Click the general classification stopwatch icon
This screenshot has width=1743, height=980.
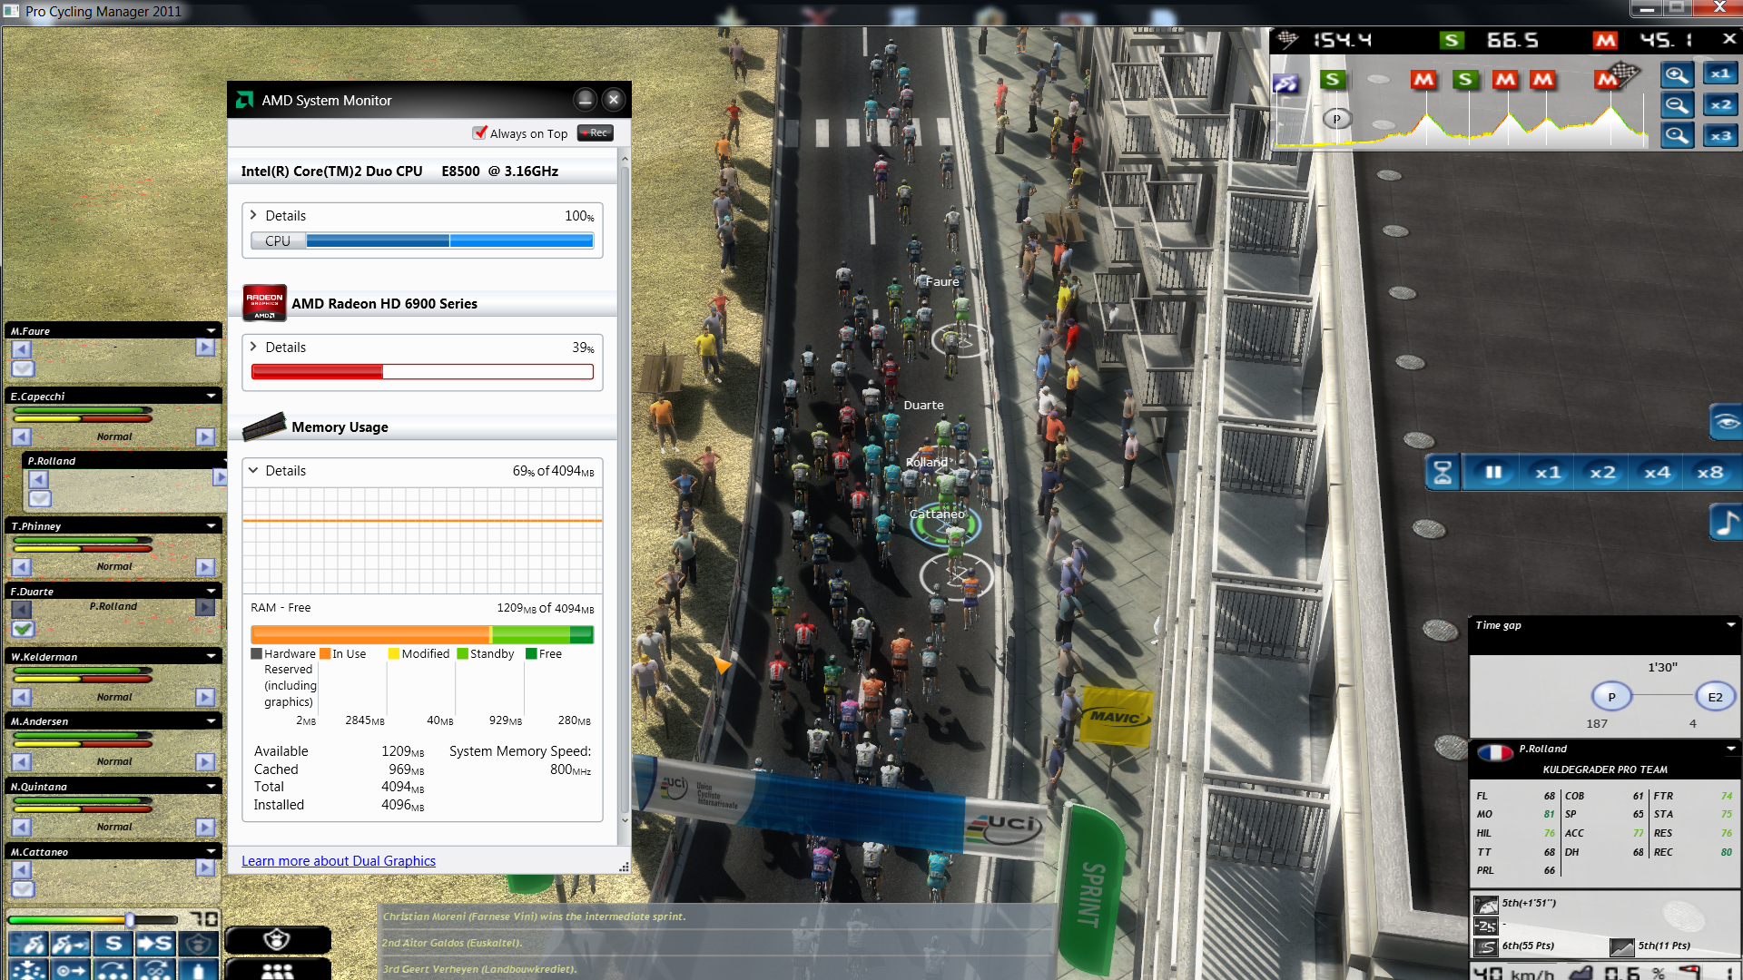click(1486, 905)
